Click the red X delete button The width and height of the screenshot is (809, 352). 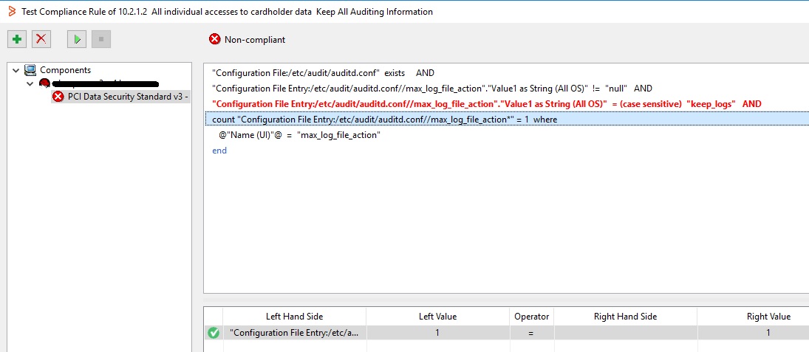41,39
